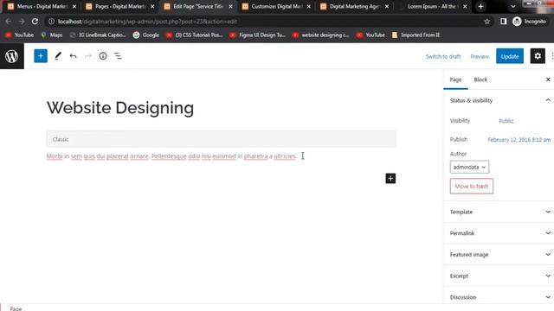
Task: Open the Google bookmark
Action: [146, 35]
